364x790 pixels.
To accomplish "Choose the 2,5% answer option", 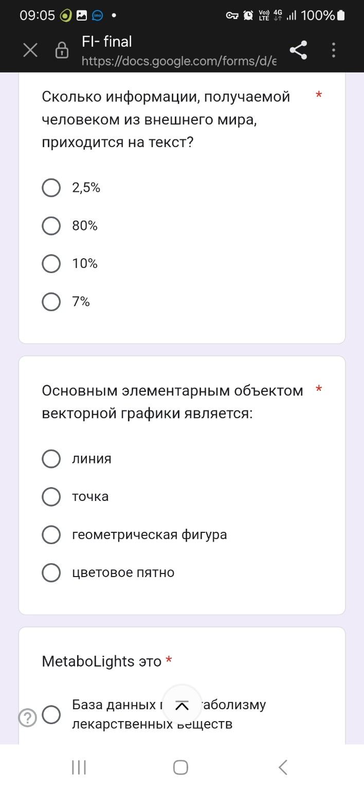I will pos(51,188).
